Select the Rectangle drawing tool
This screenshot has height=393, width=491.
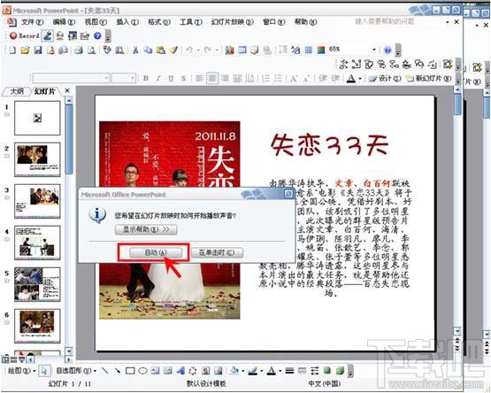[130, 371]
